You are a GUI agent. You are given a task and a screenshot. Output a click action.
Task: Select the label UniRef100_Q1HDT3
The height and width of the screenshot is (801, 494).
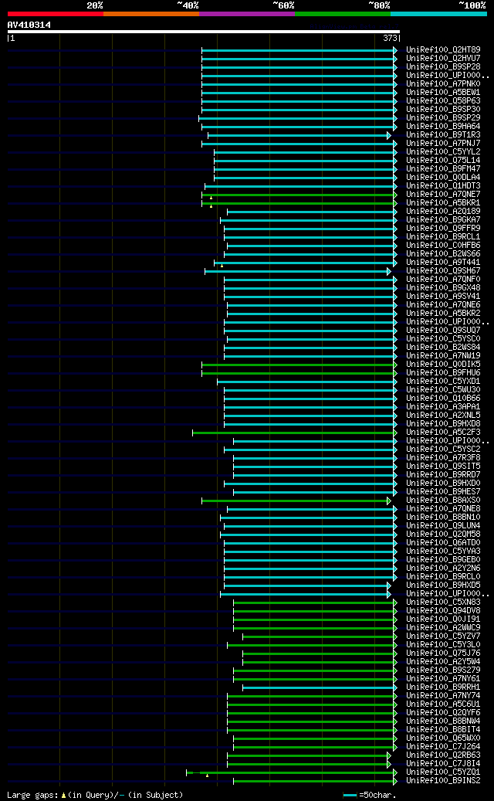[x=443, y=186]
